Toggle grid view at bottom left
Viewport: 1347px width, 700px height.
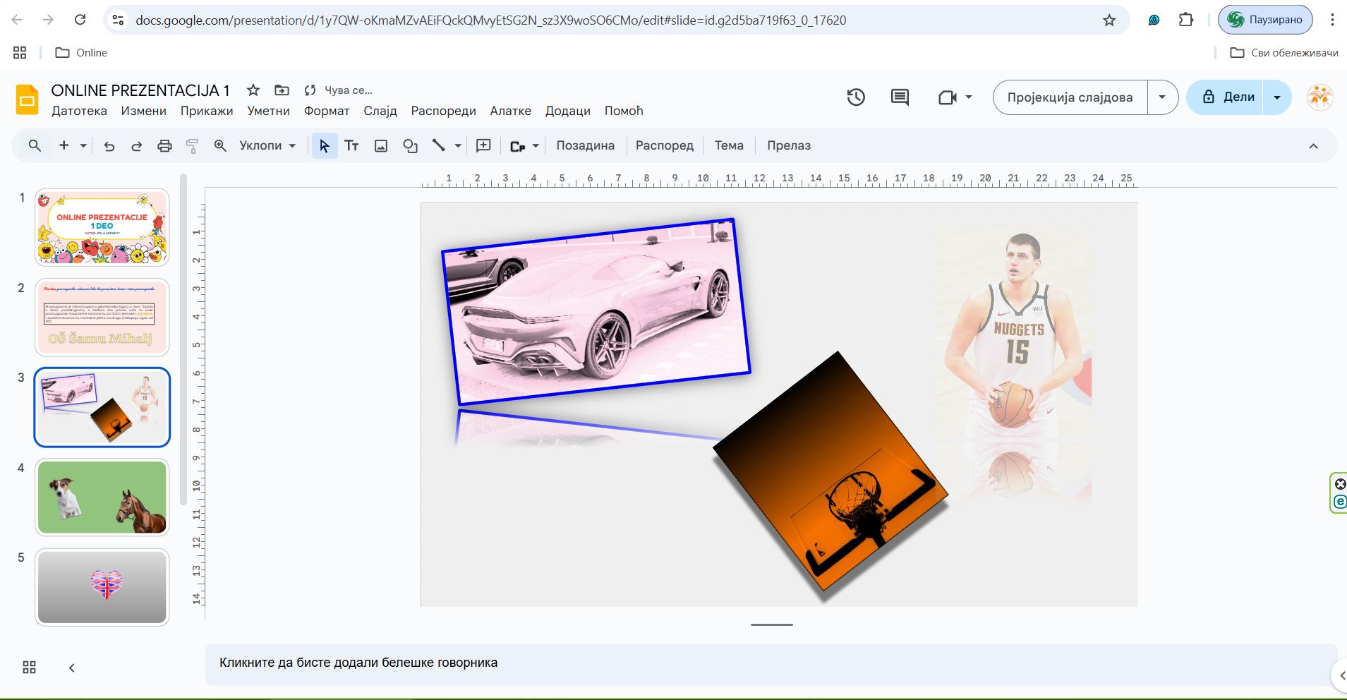pyautogui.click(x=29, y=668)
